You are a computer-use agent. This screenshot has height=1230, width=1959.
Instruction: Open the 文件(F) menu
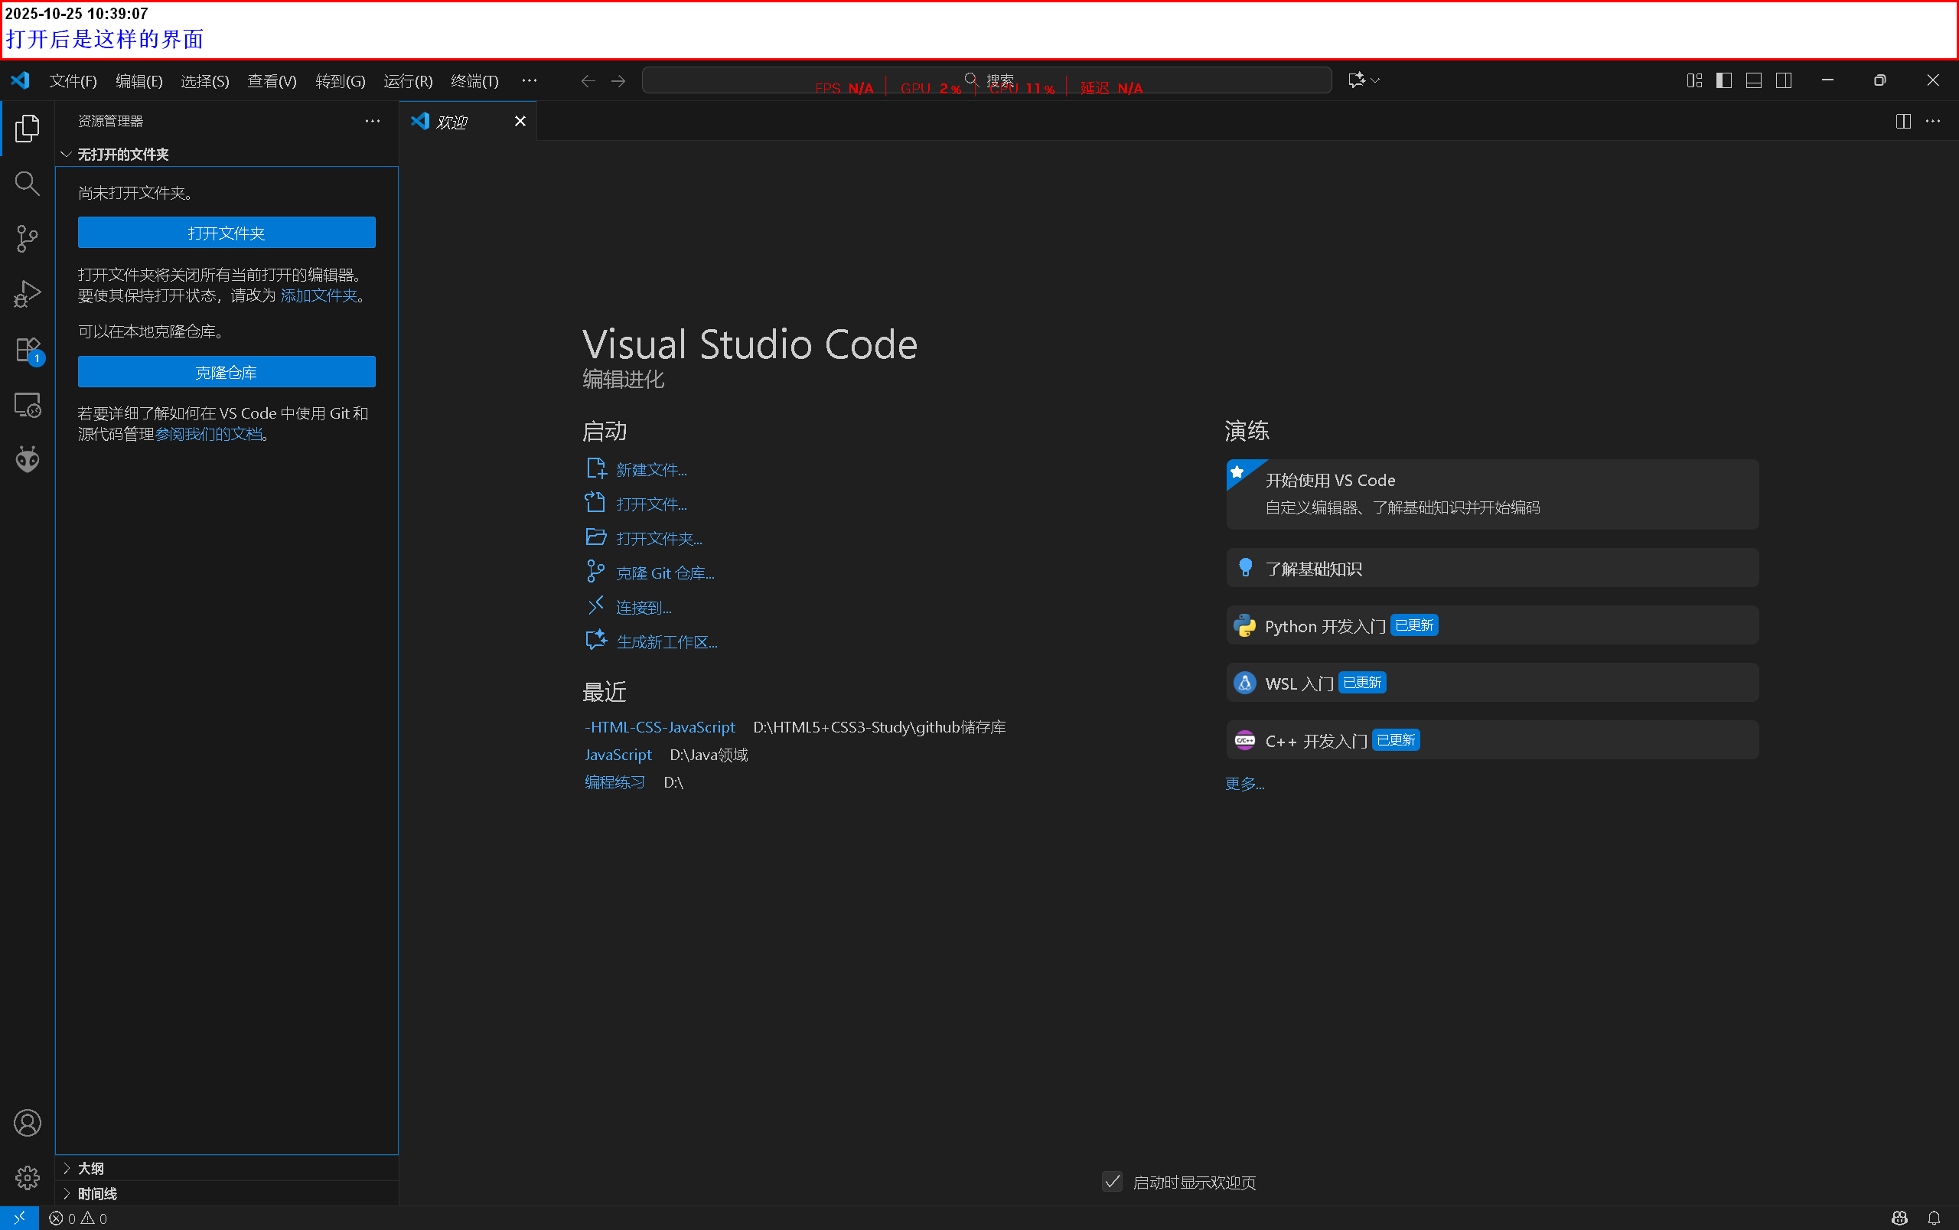pyautogui.click(x=73, y=81)
